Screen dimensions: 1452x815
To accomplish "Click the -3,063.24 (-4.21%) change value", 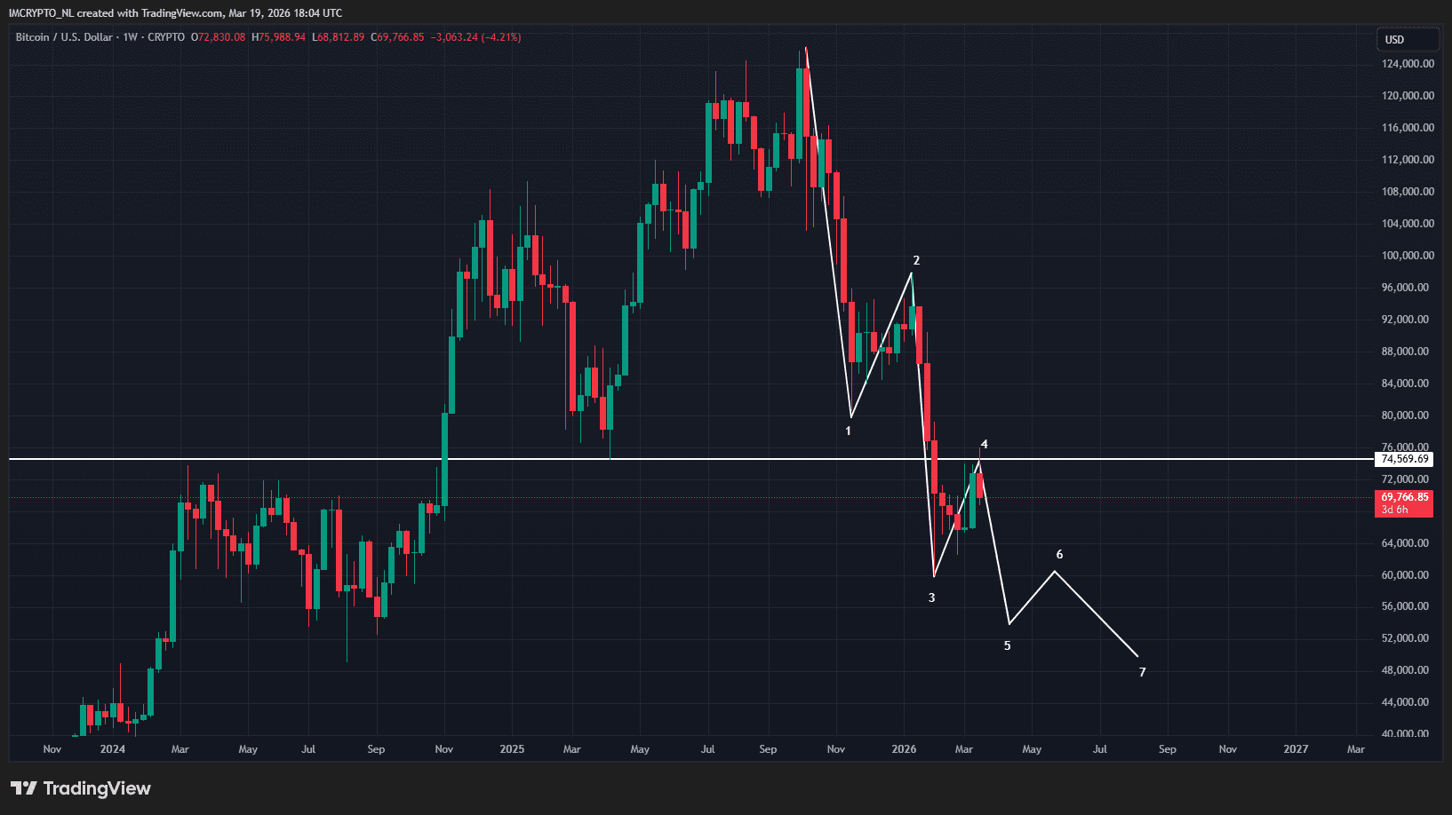I will point(475,37).
